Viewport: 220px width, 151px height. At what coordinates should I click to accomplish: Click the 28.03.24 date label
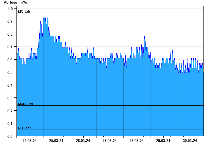(136, 141)
